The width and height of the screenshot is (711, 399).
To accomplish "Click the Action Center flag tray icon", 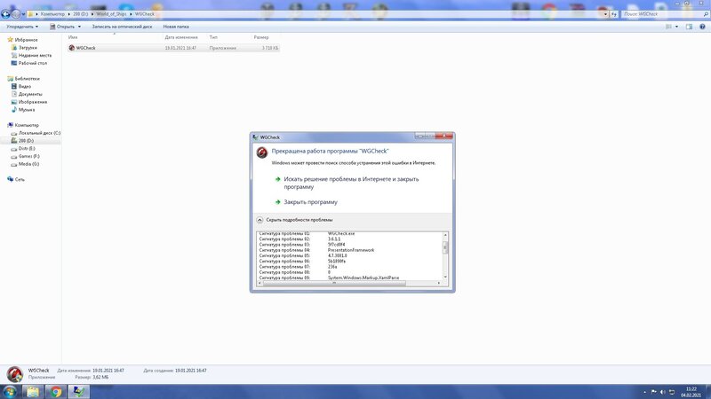I will [654, 392].
